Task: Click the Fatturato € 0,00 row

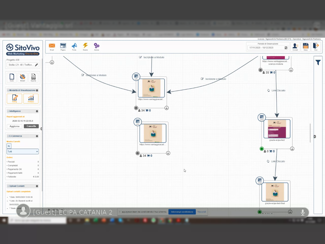Action: click(x=23, y=177)
